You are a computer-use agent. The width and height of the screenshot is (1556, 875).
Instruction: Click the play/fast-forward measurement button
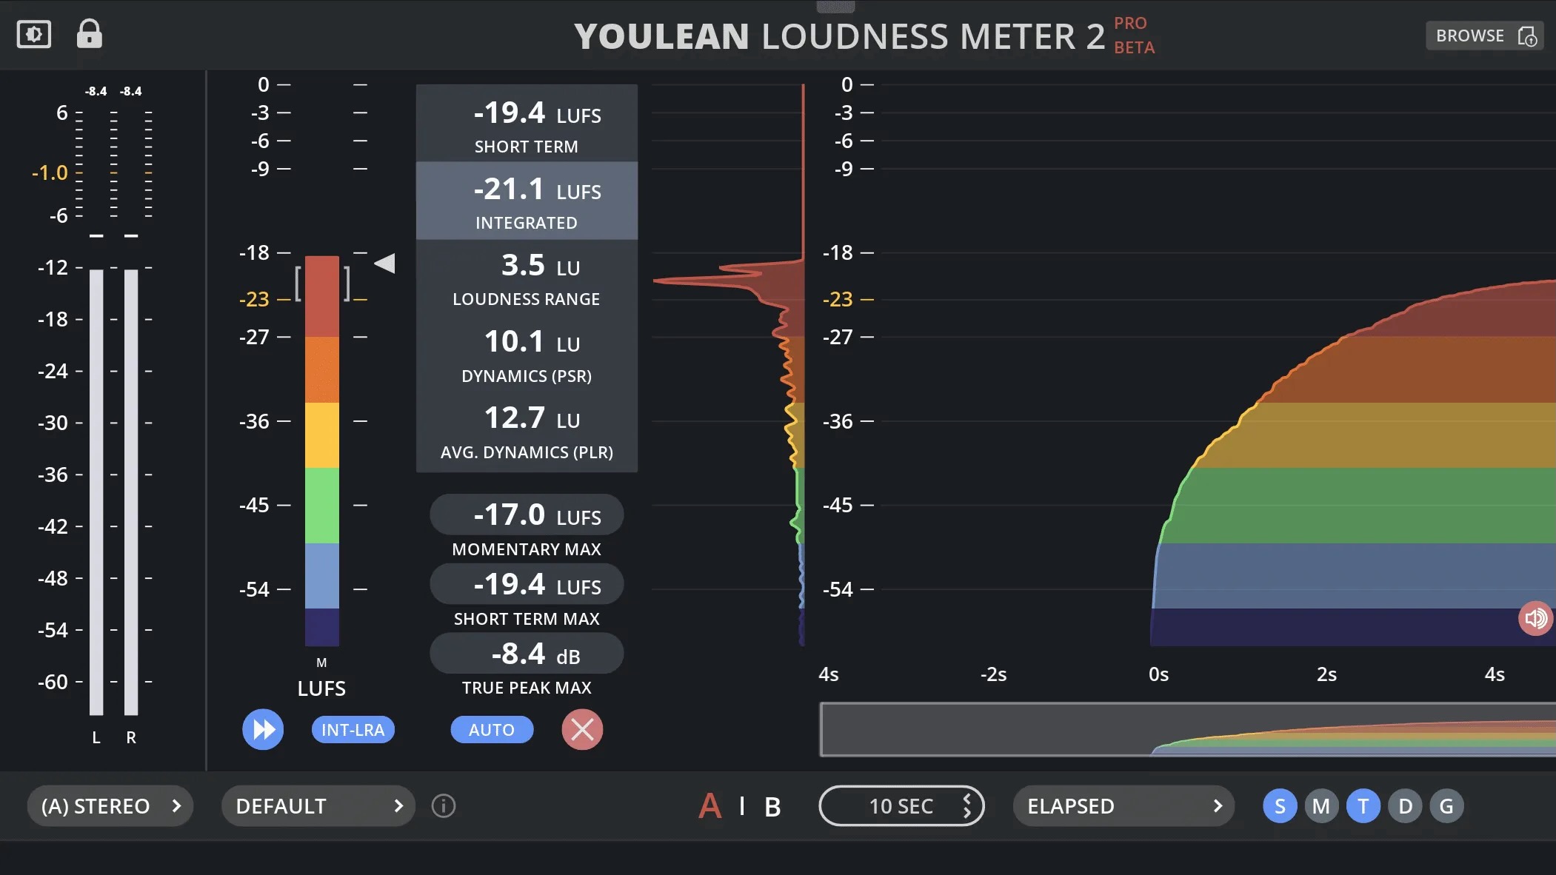[x=263, y=729]
